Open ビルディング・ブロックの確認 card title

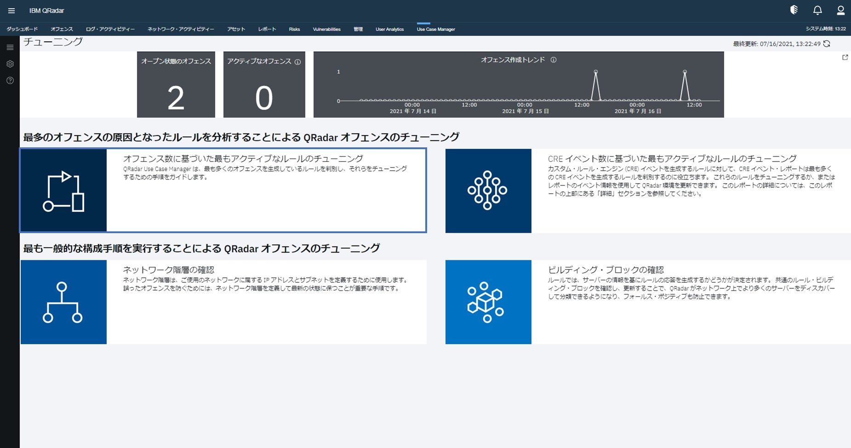606,270
